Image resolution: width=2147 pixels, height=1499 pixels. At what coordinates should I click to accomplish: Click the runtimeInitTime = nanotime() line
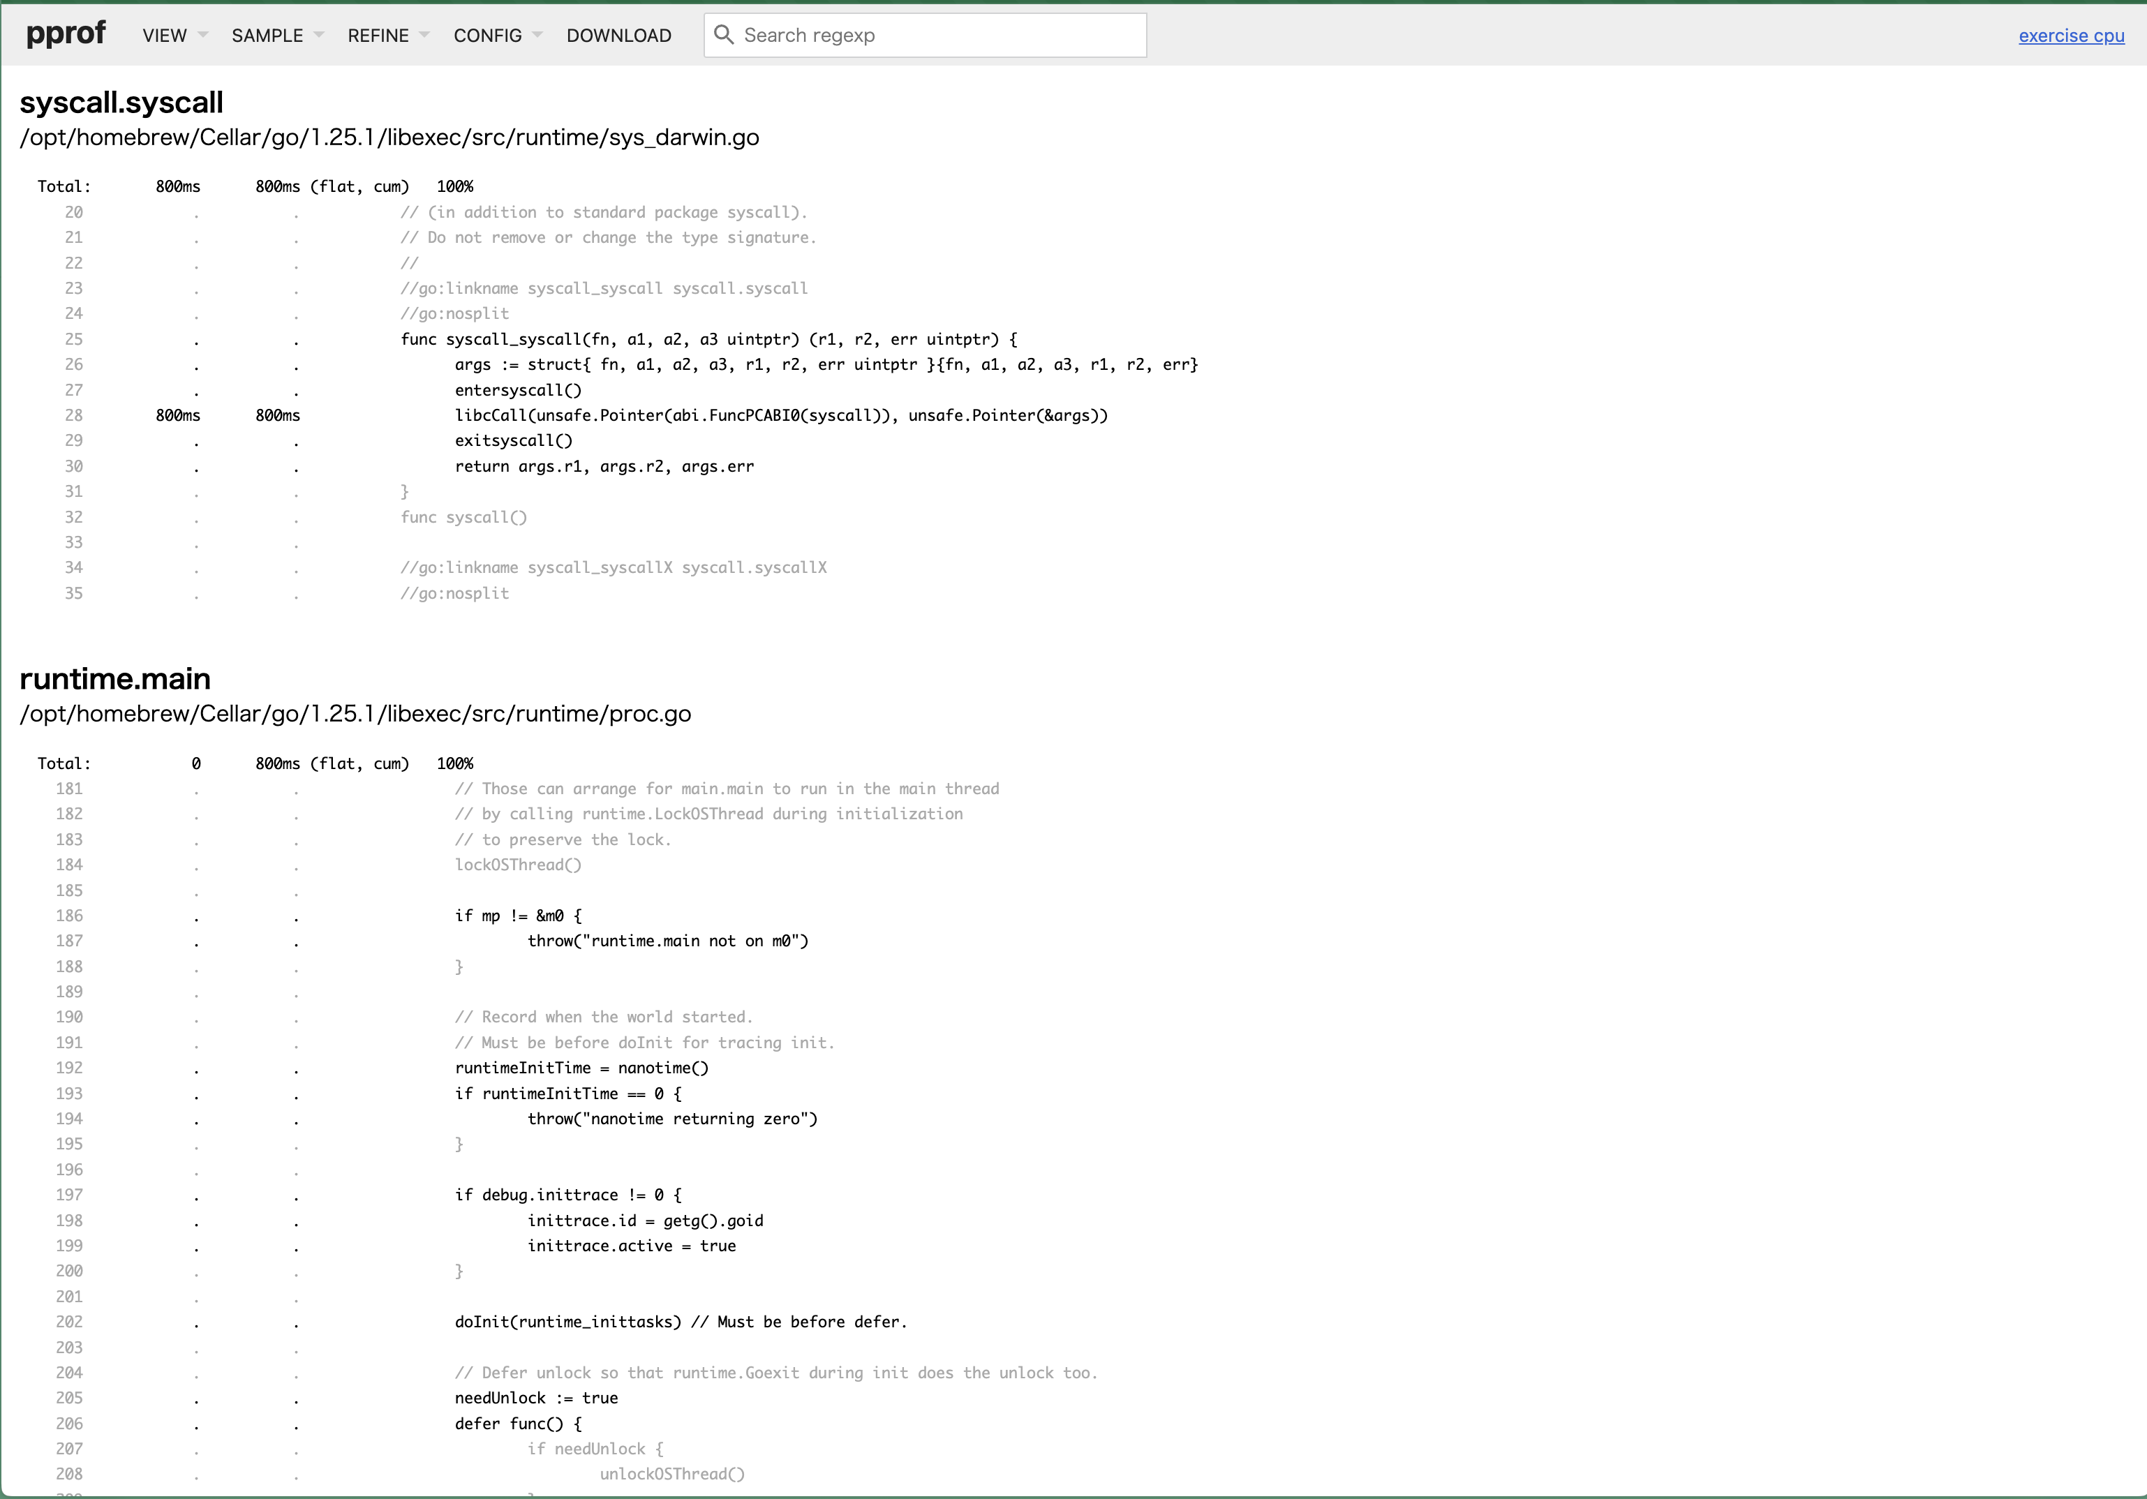tap(581, 1068)
